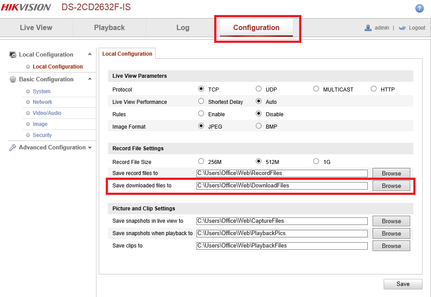Open the Live View tab

tap(36, 27)
